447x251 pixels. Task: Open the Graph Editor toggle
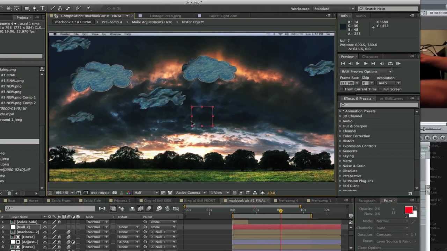pyautogui.click(x=176, y=208)
